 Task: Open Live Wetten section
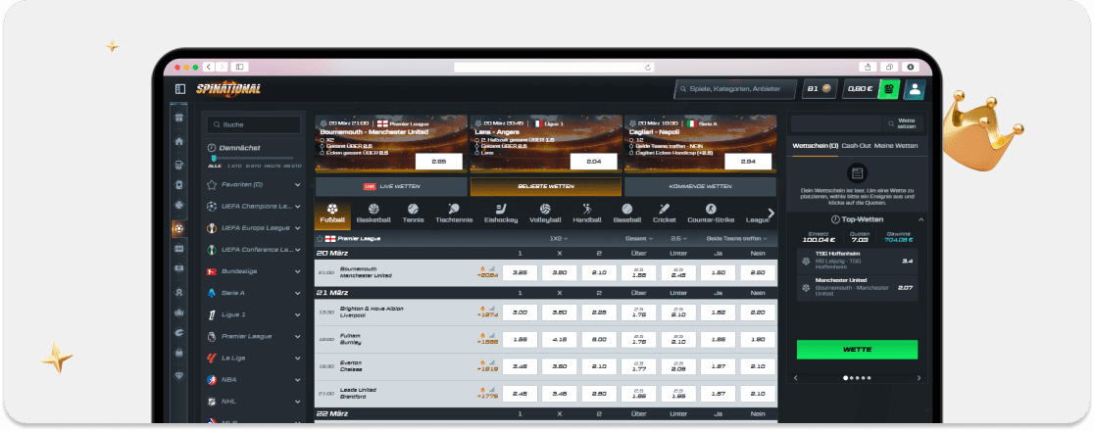[391, 187]
